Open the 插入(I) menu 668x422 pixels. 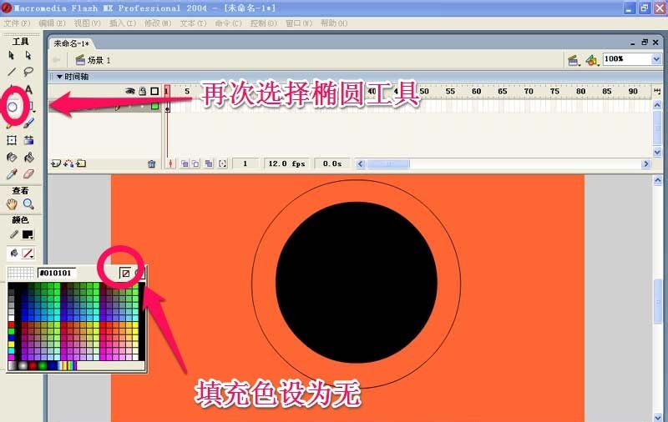122,23
